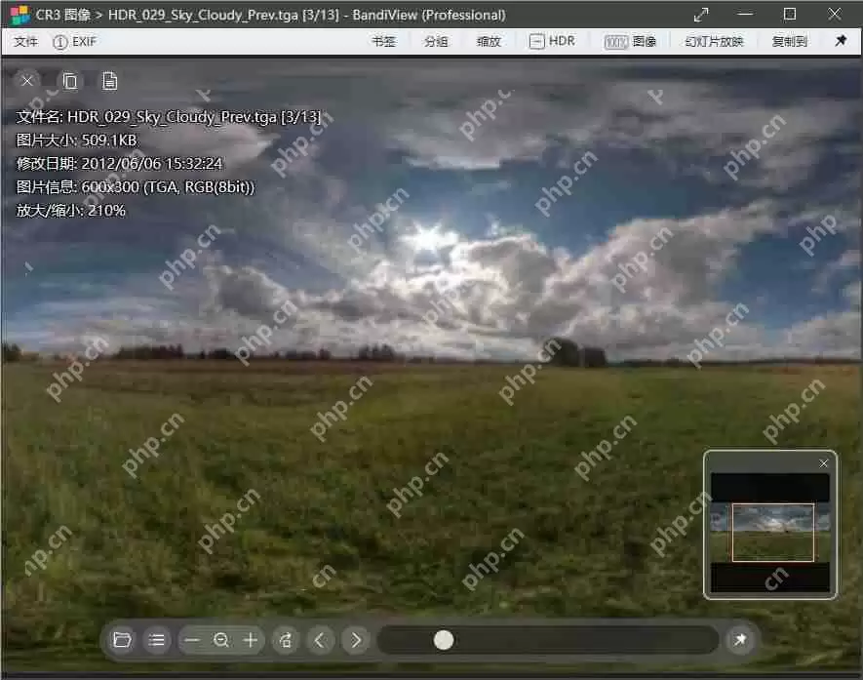The image size is (863, 680).
Task: Open a folder using the folder icon
Action: coord(122,640)
